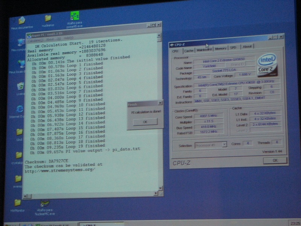Image resolution: width=301 pixels, height=226 pixels.
Task: Open the About menu in Super PI
Action: pyautogui.click(x=53, y=39)
